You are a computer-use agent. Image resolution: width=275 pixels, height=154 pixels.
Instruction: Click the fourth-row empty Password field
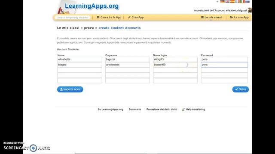click(224, 75)
